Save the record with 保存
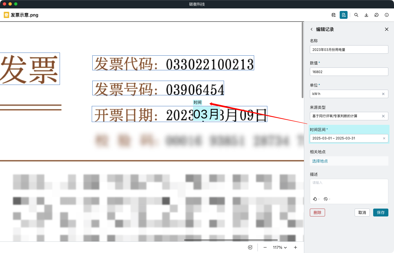 [x=380, y=213]
